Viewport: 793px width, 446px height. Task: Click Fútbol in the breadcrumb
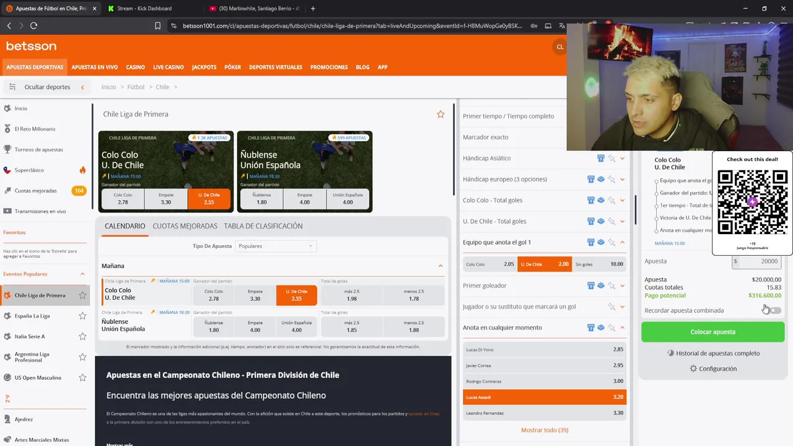tap(136, 87)
